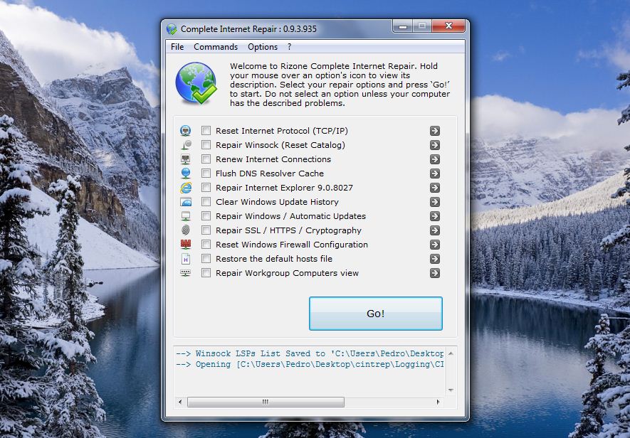
Task: Tick Renew Internet Connections checkbox
Action: tap(206, 159)
